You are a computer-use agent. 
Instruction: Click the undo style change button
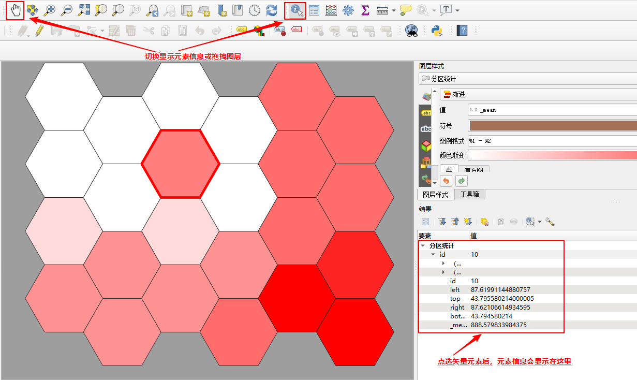[x=446, y=181]
